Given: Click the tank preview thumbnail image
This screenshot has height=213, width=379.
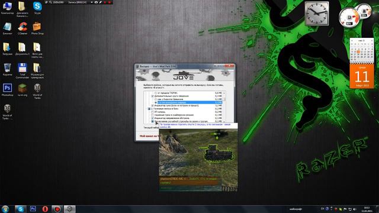Looking at the screenshot, I should point(198,160).
